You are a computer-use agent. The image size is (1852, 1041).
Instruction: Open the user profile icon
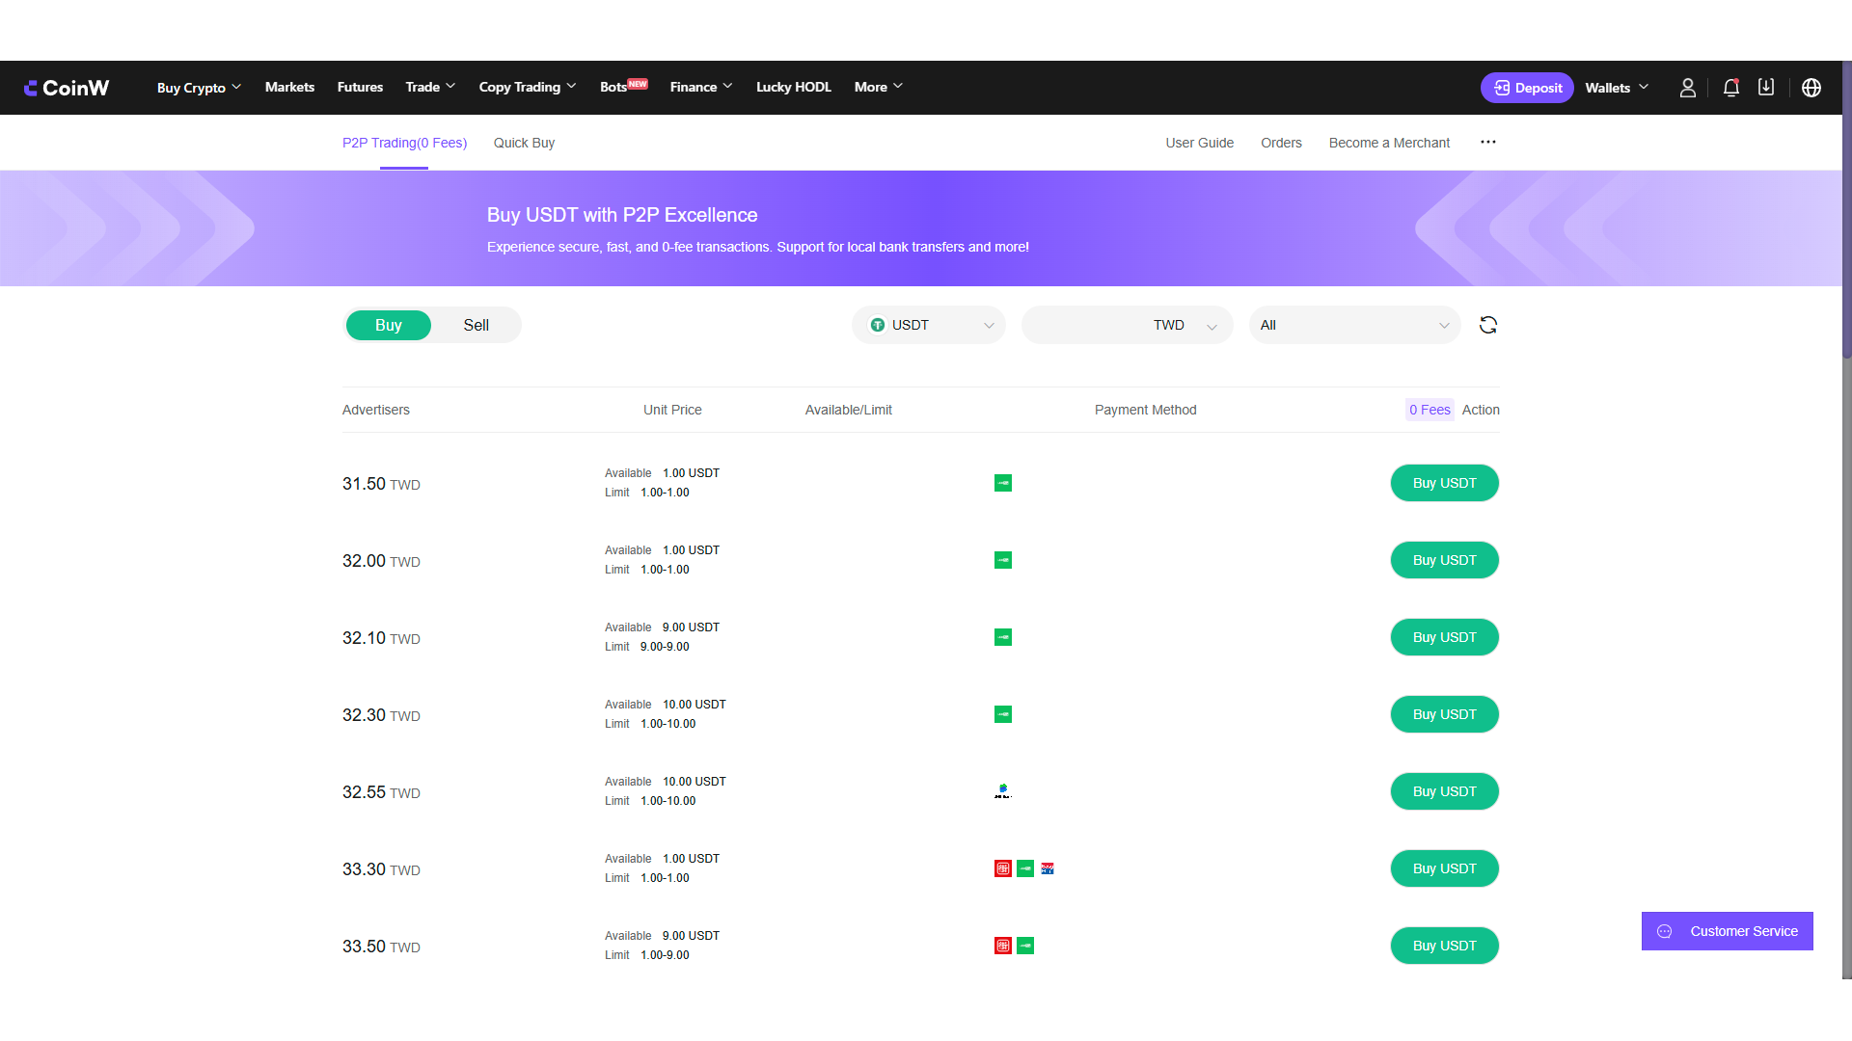(1687, 88)
